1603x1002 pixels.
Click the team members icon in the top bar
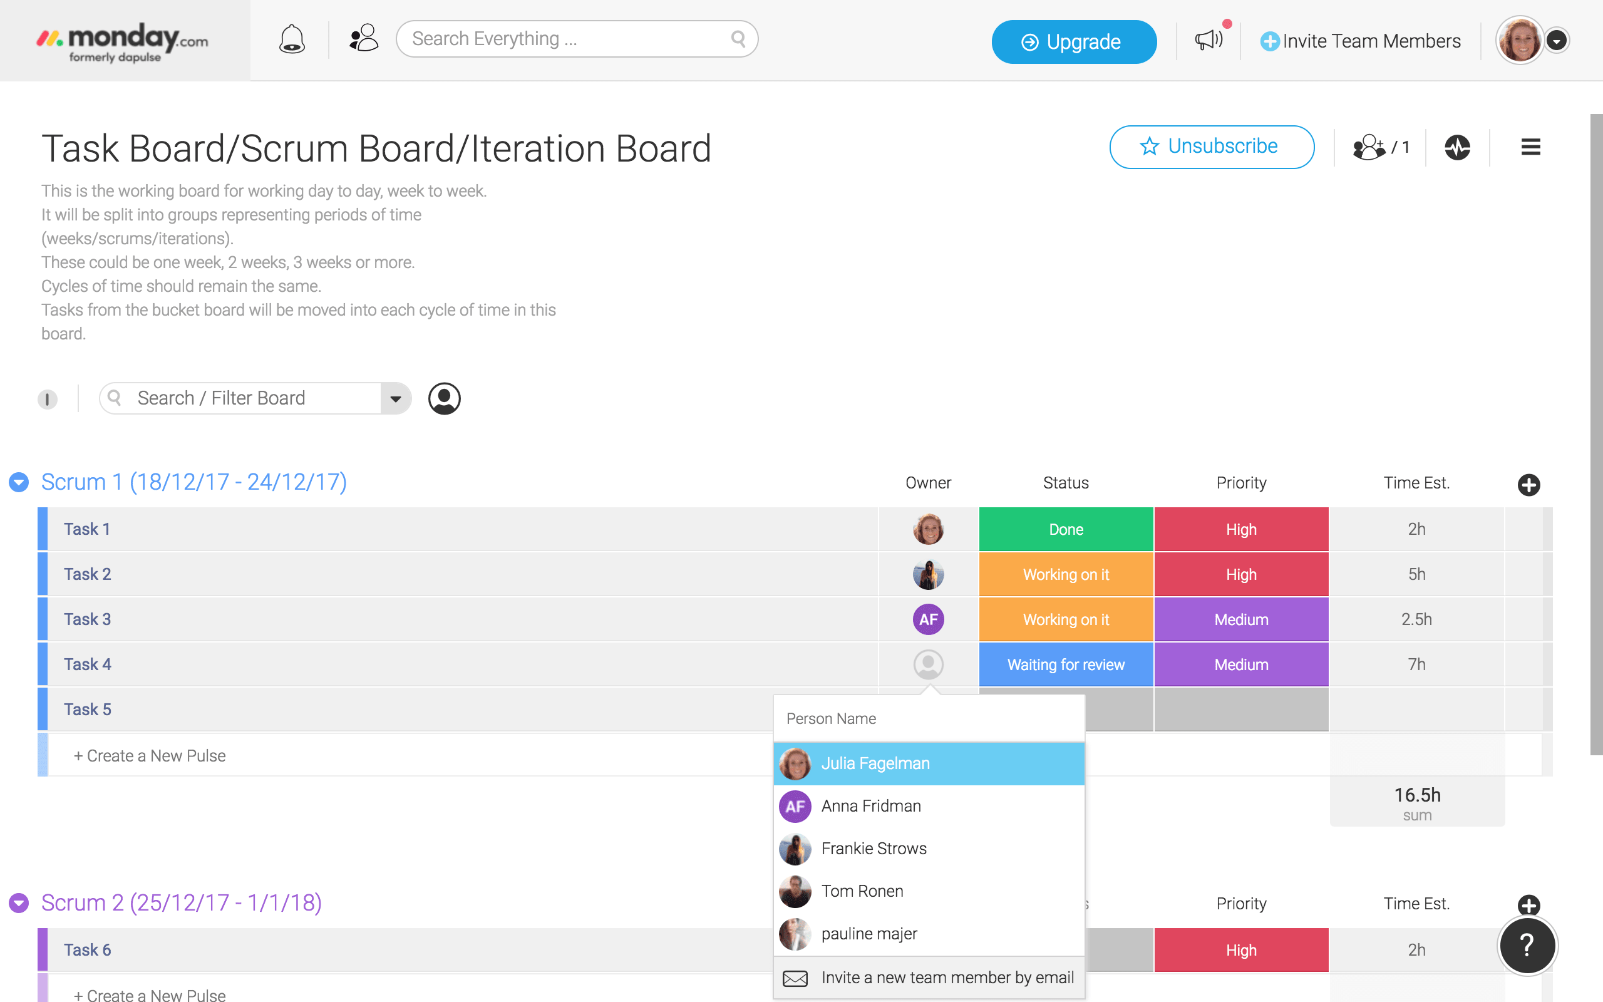pyautogui.click(x=364, y=38)
